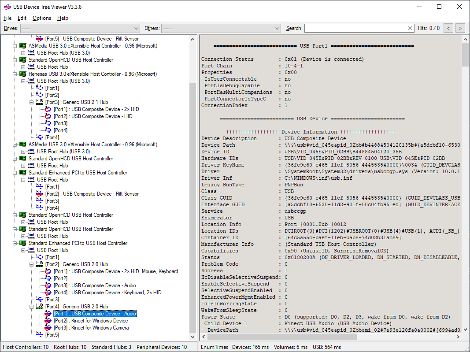
Task: Click 'Host Controllers: 10' in the status bar
Action: [26, 347]
